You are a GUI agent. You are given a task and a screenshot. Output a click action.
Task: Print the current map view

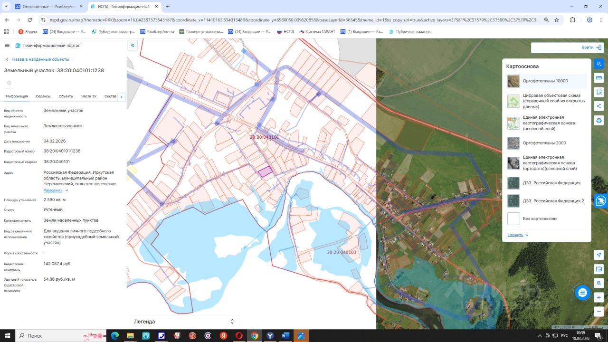pos(599,121)
